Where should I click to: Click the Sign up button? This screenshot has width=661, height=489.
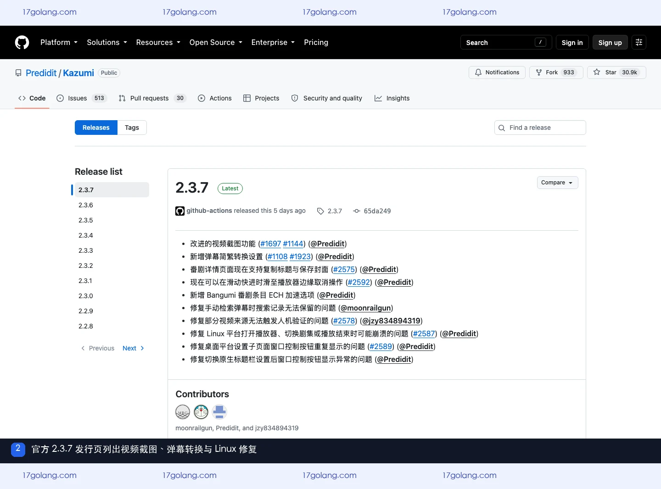pyautogui.click(x=610, y=42)
